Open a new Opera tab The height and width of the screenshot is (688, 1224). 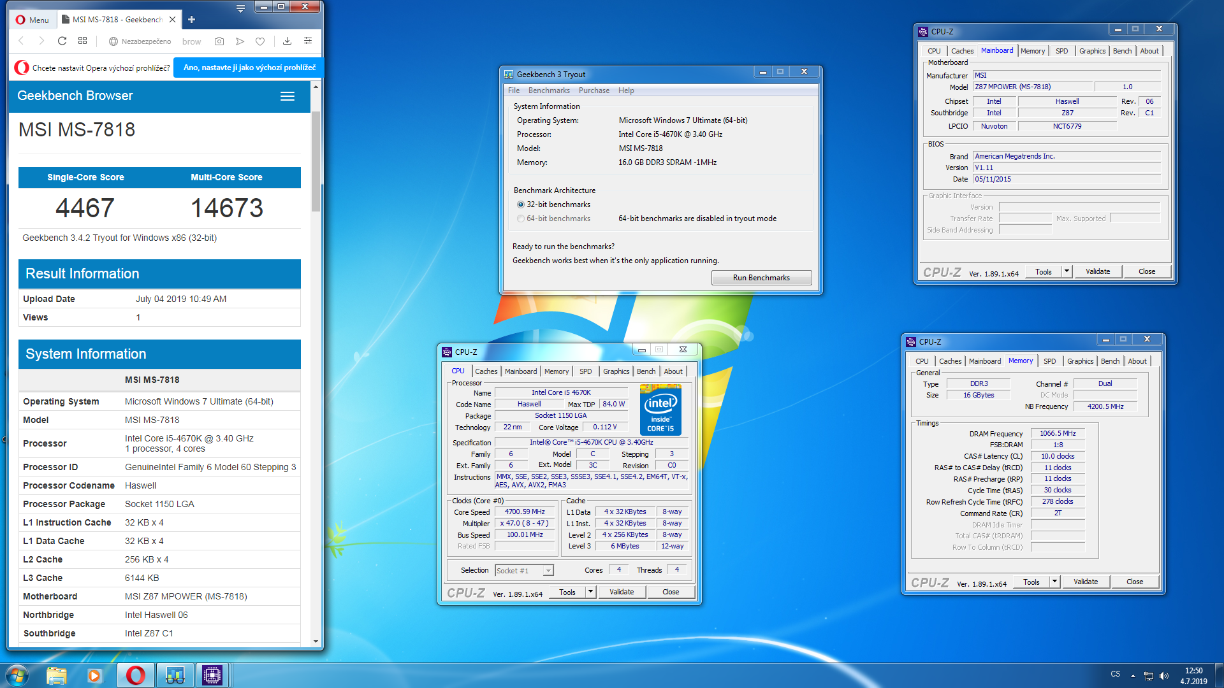click(191, 20)
